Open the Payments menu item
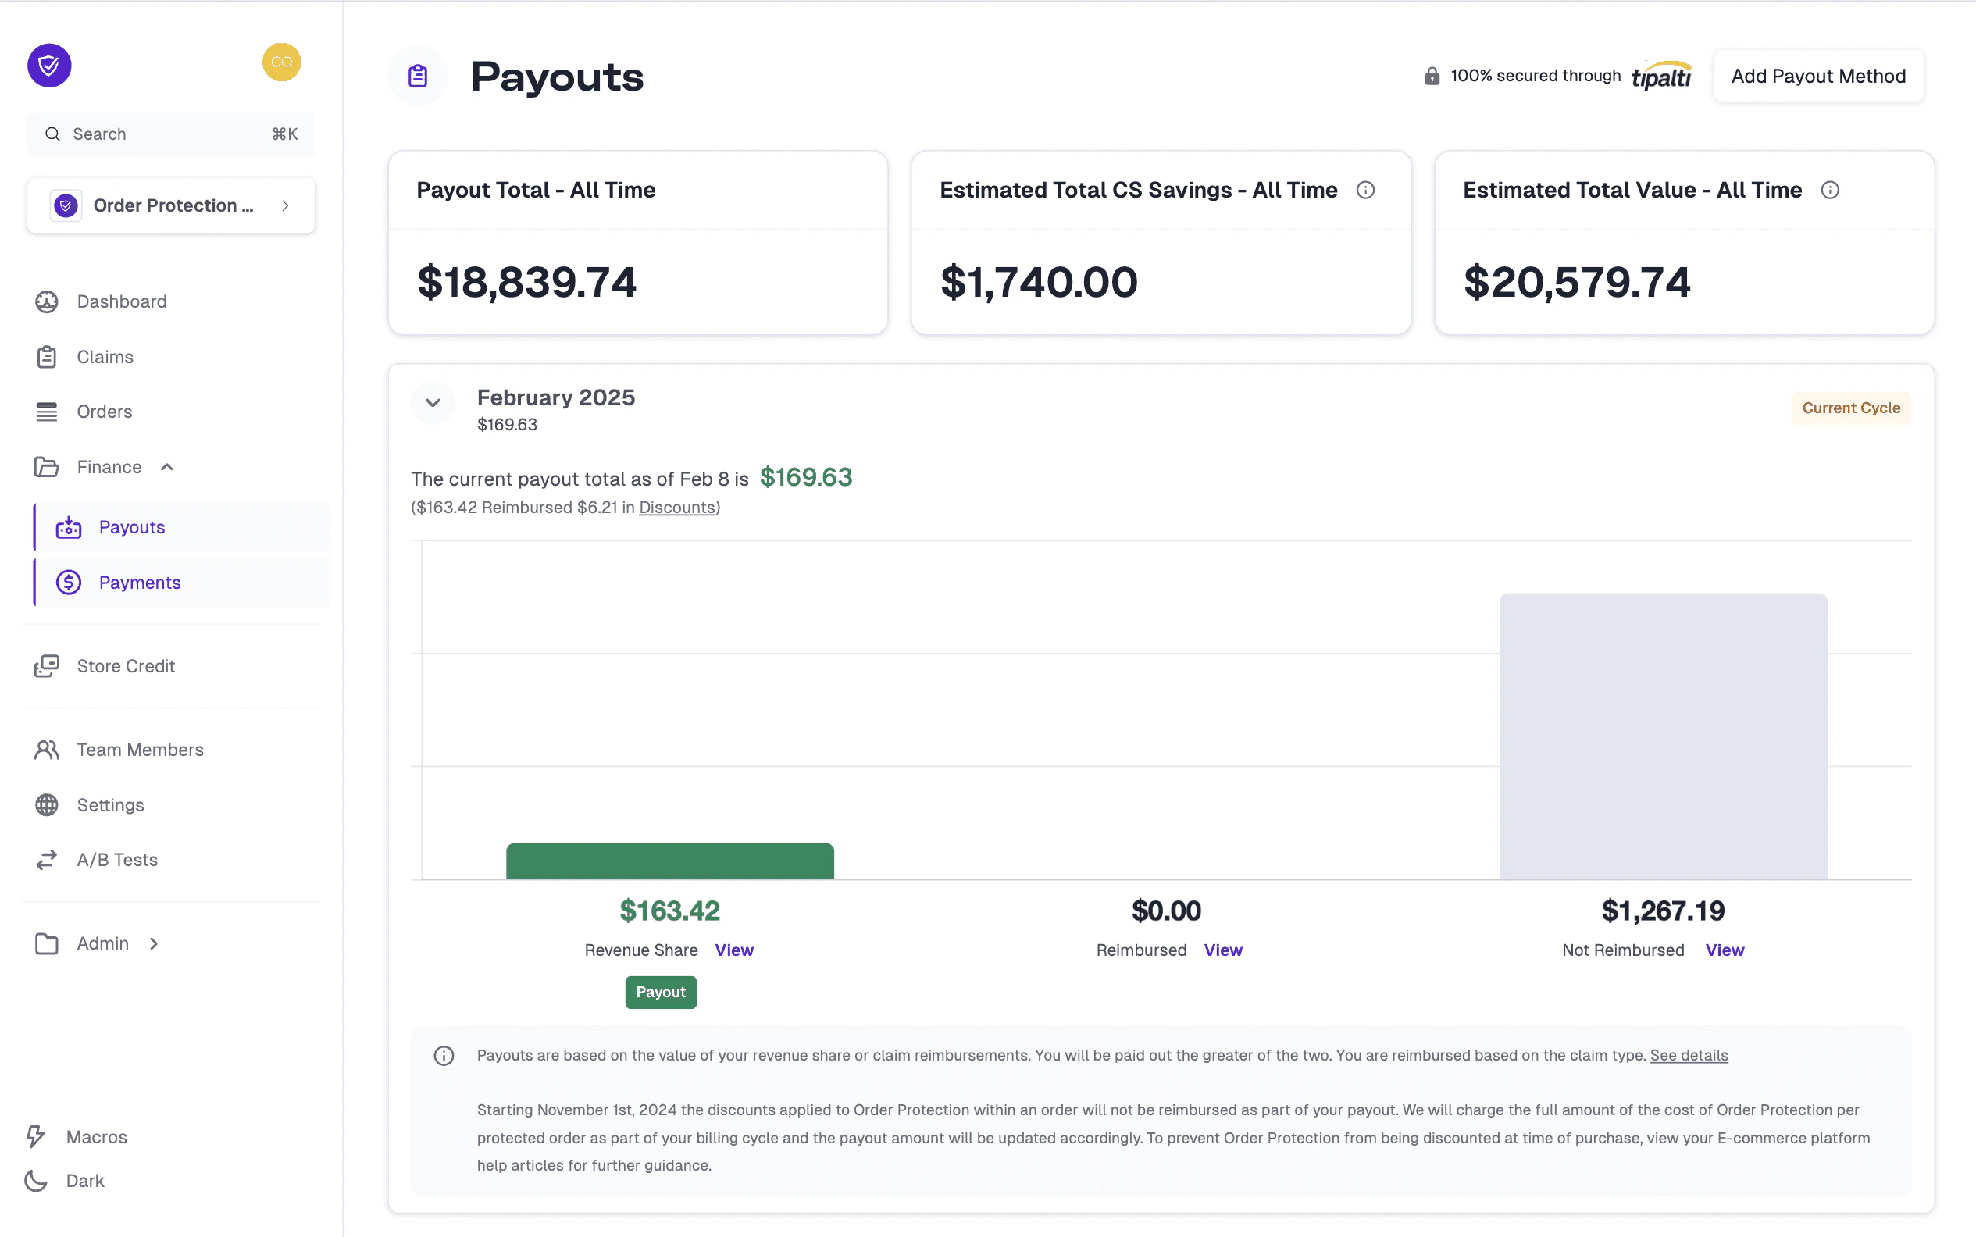This screenshot has width=1976, height=1237. [x=140, y=582]
